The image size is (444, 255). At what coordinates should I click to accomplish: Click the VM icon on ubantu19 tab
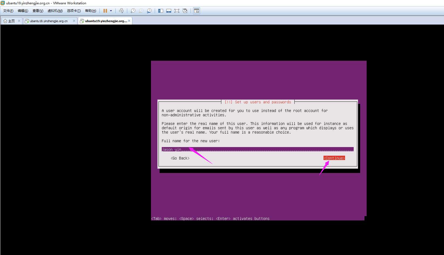[x=82, y=21]
